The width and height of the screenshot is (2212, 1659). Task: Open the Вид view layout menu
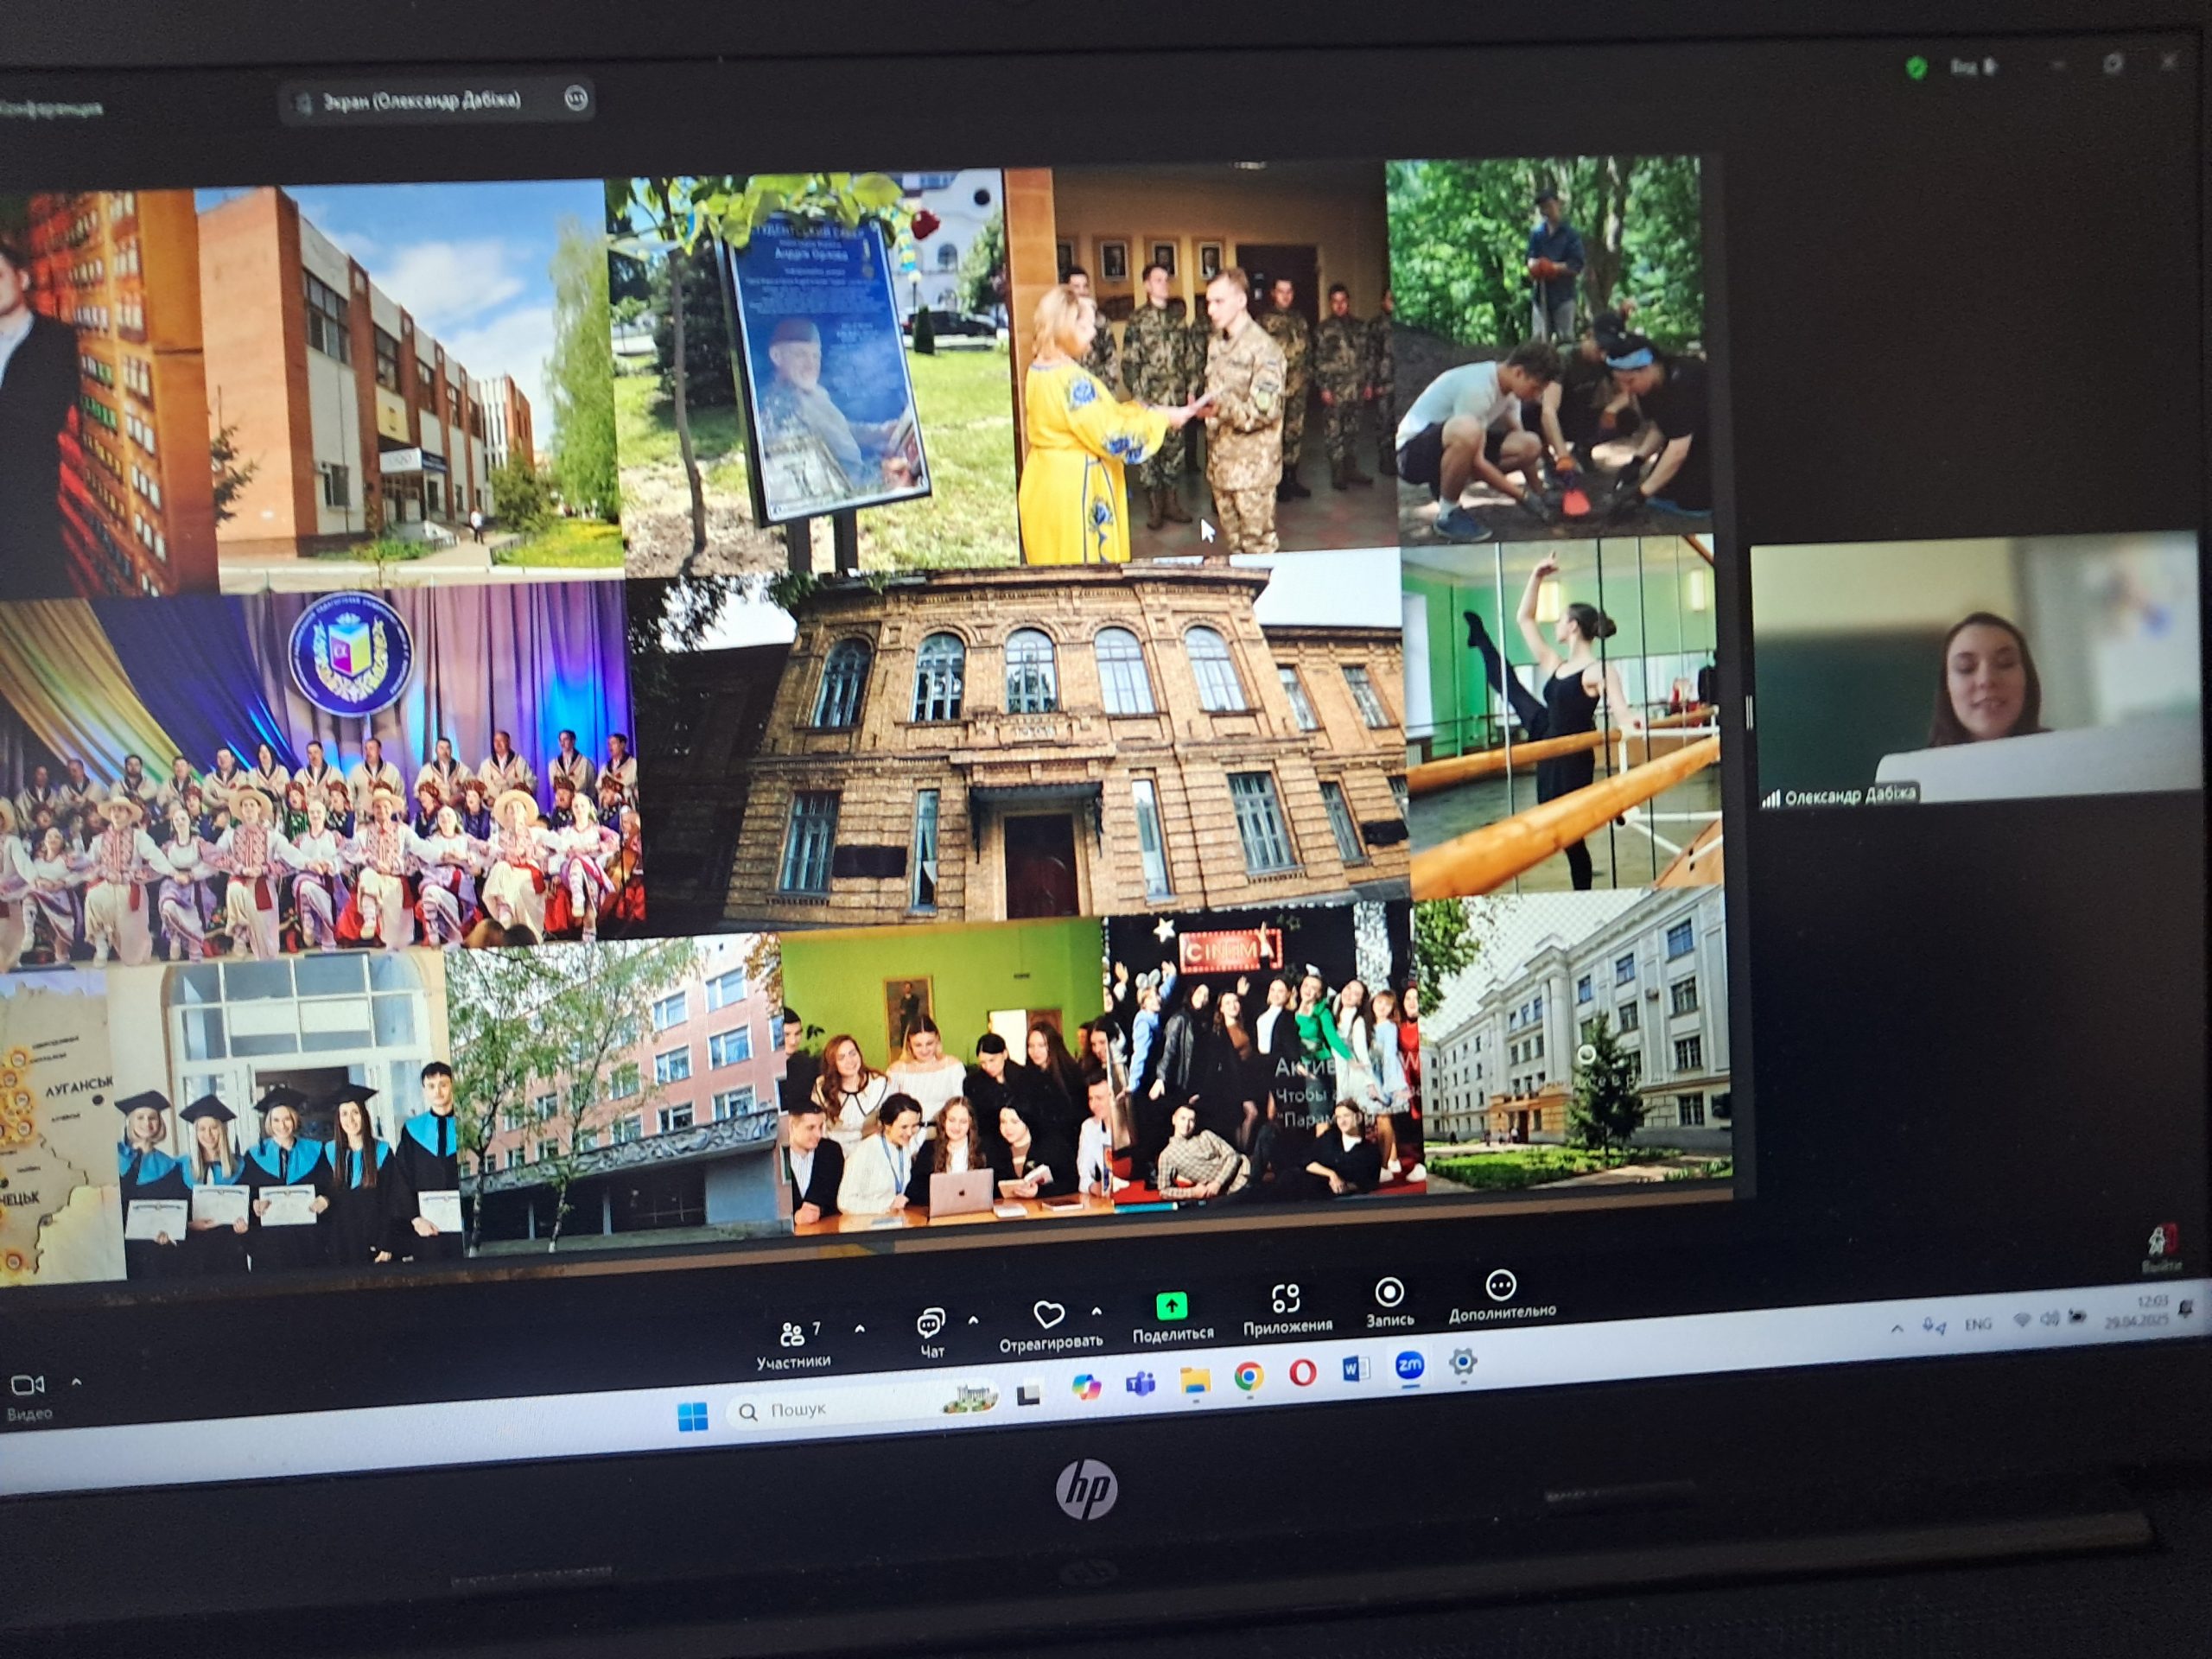click(x=1973, y=67)
